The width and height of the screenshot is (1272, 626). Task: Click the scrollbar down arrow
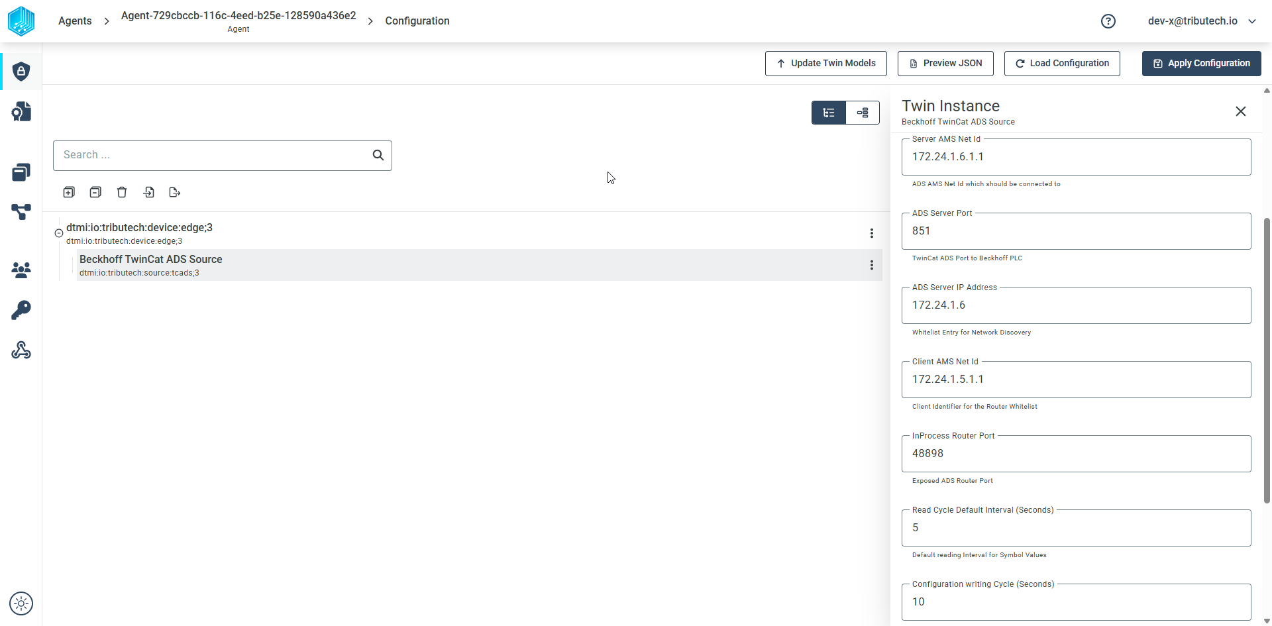point(1267,621)
